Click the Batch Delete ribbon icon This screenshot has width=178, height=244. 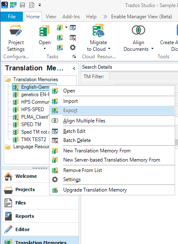point(73,37)
